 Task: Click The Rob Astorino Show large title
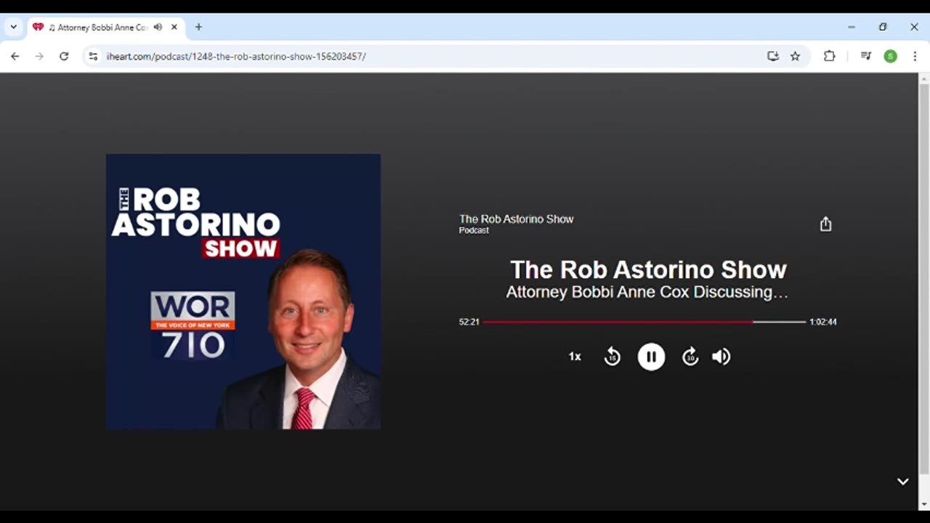click(648, 269)
